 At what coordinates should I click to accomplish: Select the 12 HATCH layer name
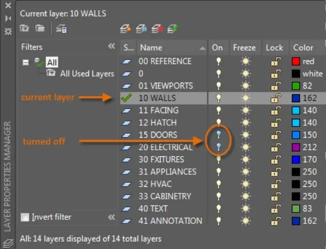(157, 123)
